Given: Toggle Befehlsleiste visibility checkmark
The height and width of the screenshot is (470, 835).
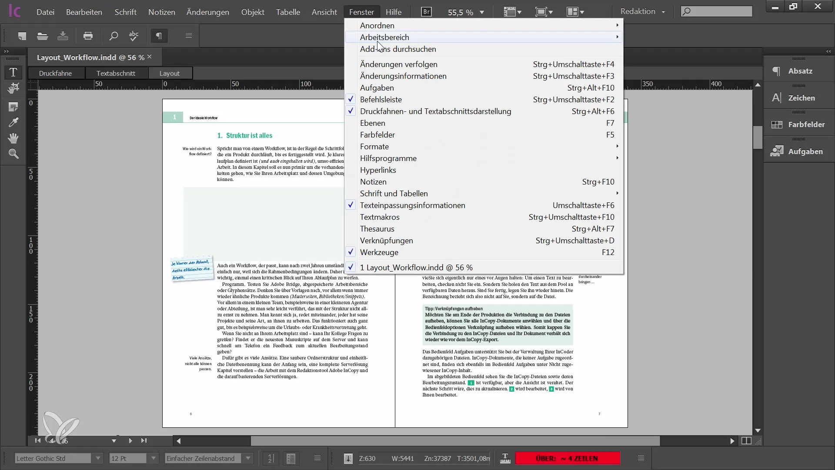Looking at the screenshot, I should pos(351,99).
